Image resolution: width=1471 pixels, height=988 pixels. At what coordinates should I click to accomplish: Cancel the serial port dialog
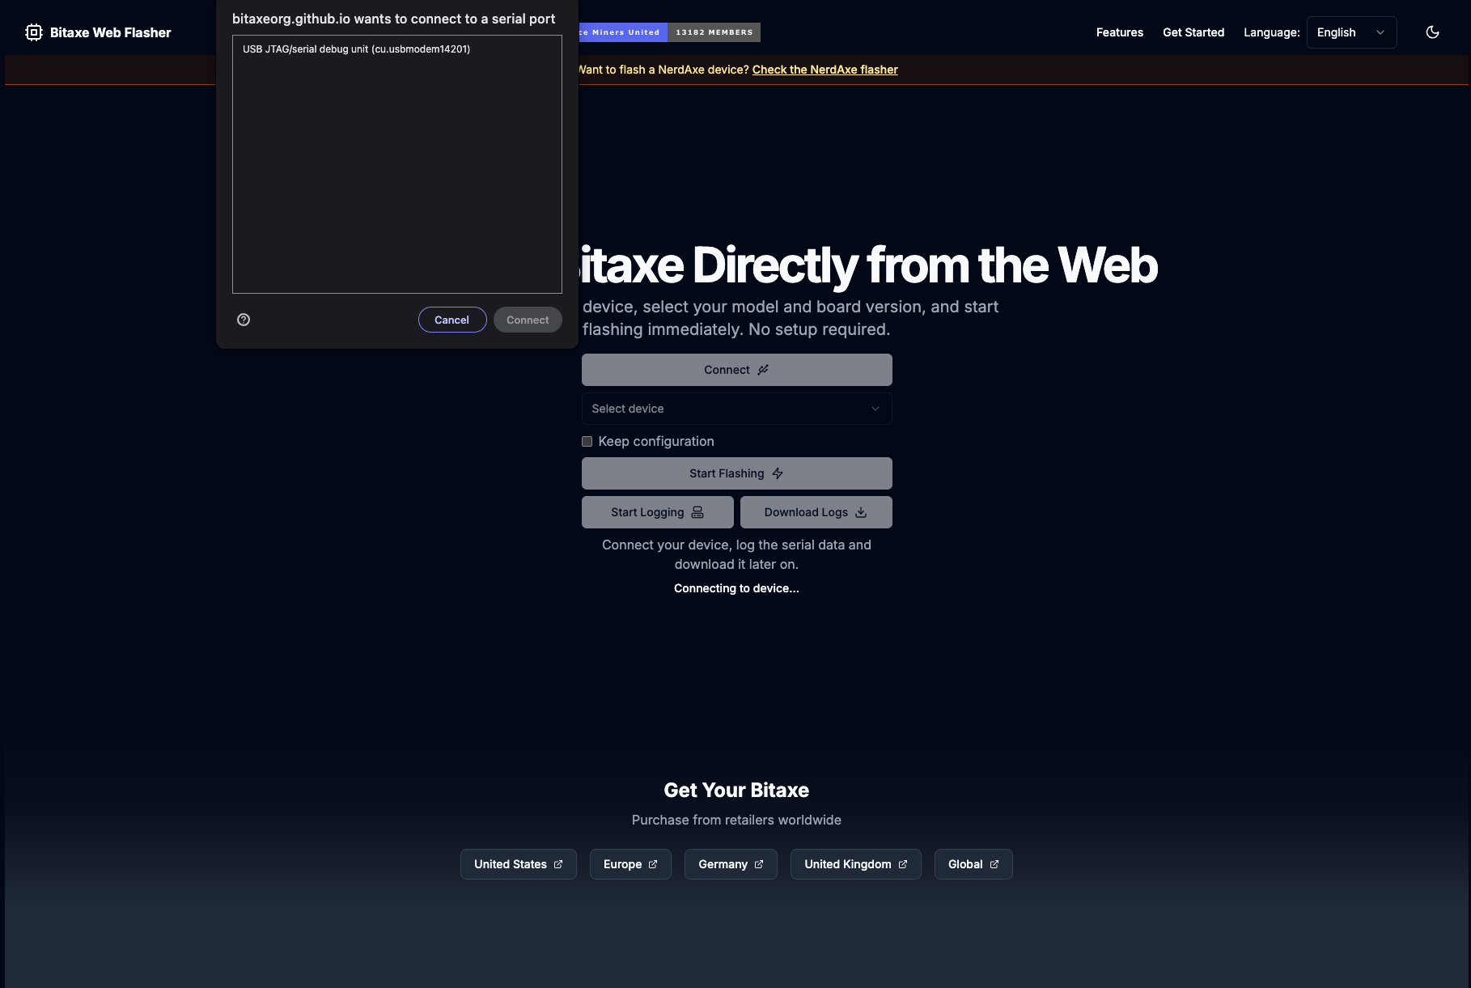coord(451,320)
